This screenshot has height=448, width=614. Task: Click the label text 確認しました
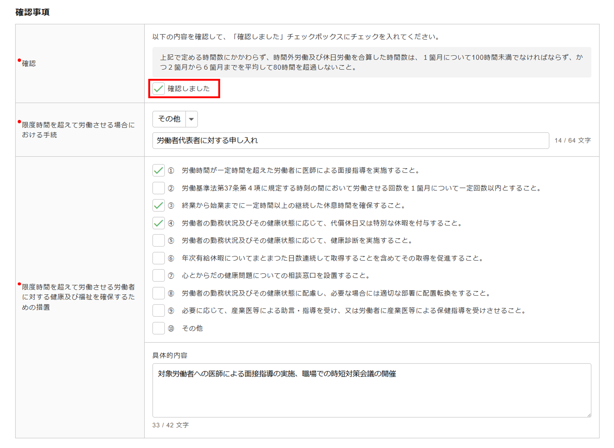pos(188,89)
